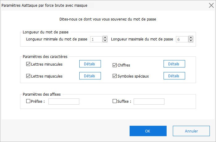216x142 pixels.
Task: Decrease maximum password length with down arrow
Action: coord(191,41)
